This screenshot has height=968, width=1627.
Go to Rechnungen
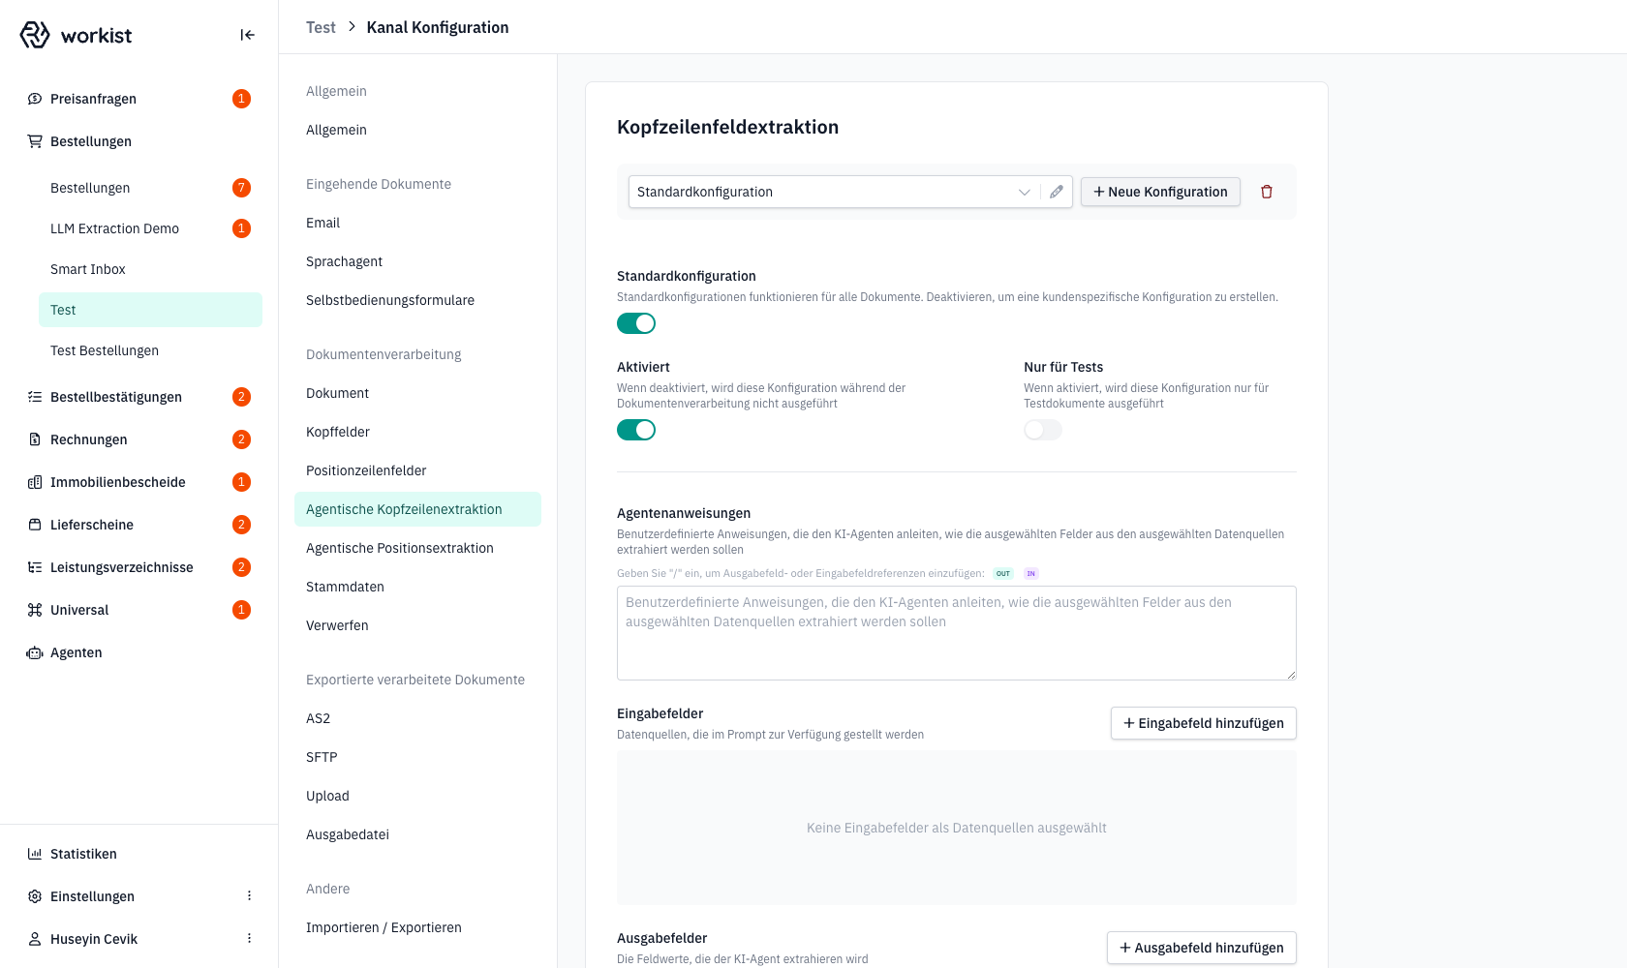(139, 439)
